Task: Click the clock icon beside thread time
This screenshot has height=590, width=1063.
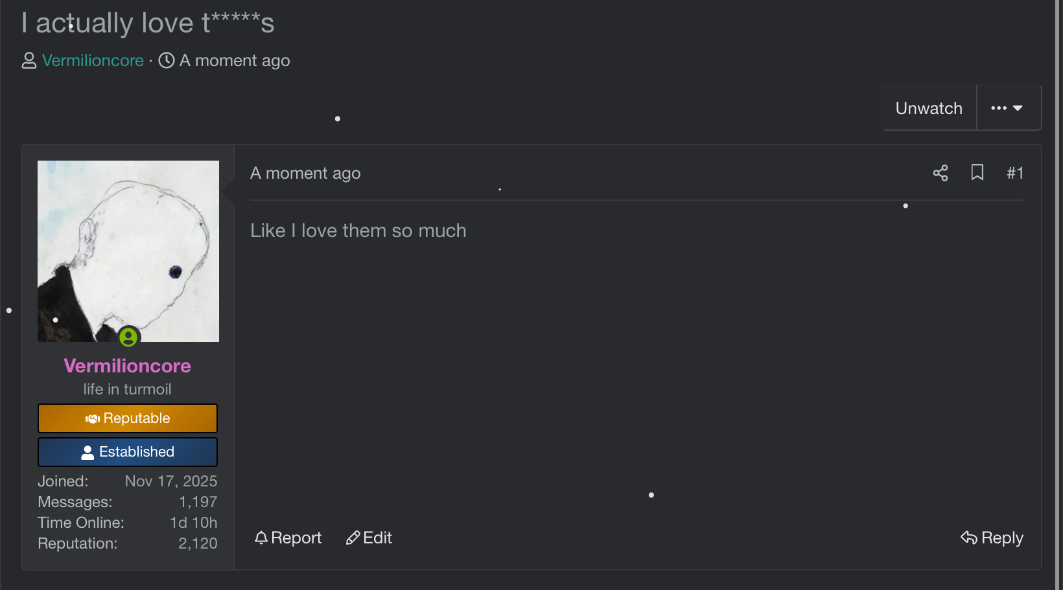Action: click(167, 60)
